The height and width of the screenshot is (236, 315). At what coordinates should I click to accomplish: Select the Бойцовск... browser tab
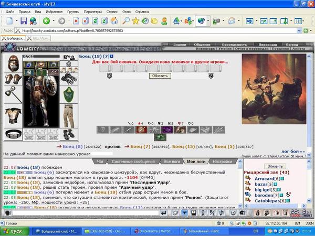click(13, 38)
